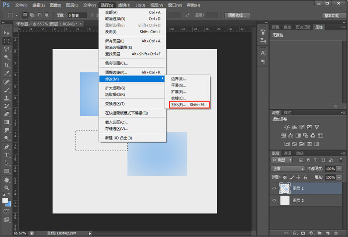Toggle filter for pixel layers
The height and width of the screenshot is (237, 348).
coord(301,160)
